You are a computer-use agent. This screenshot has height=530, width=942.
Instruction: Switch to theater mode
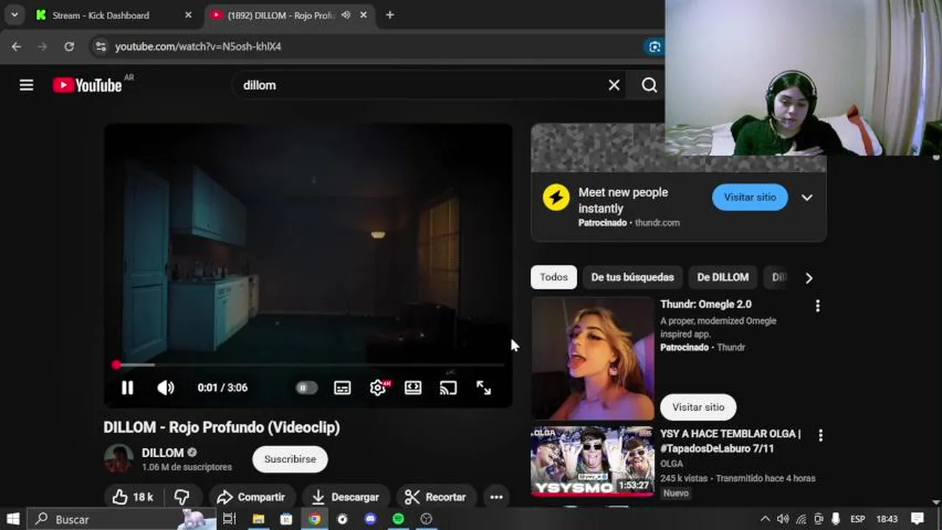click(413, 388)
